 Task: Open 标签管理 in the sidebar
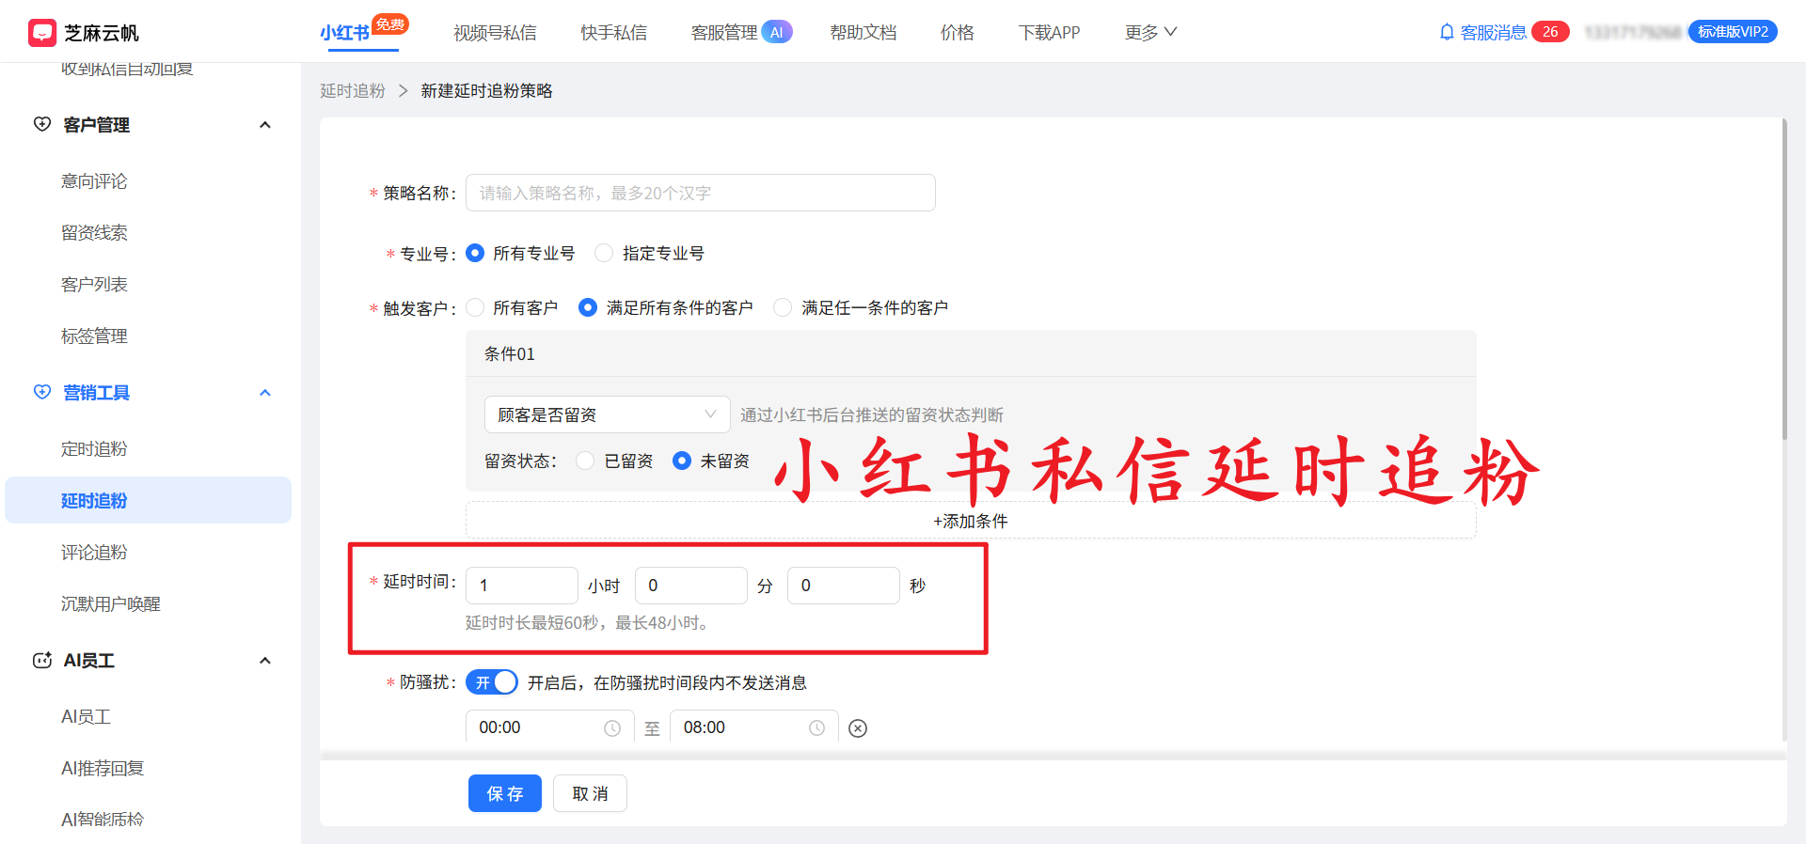(94, 336)
